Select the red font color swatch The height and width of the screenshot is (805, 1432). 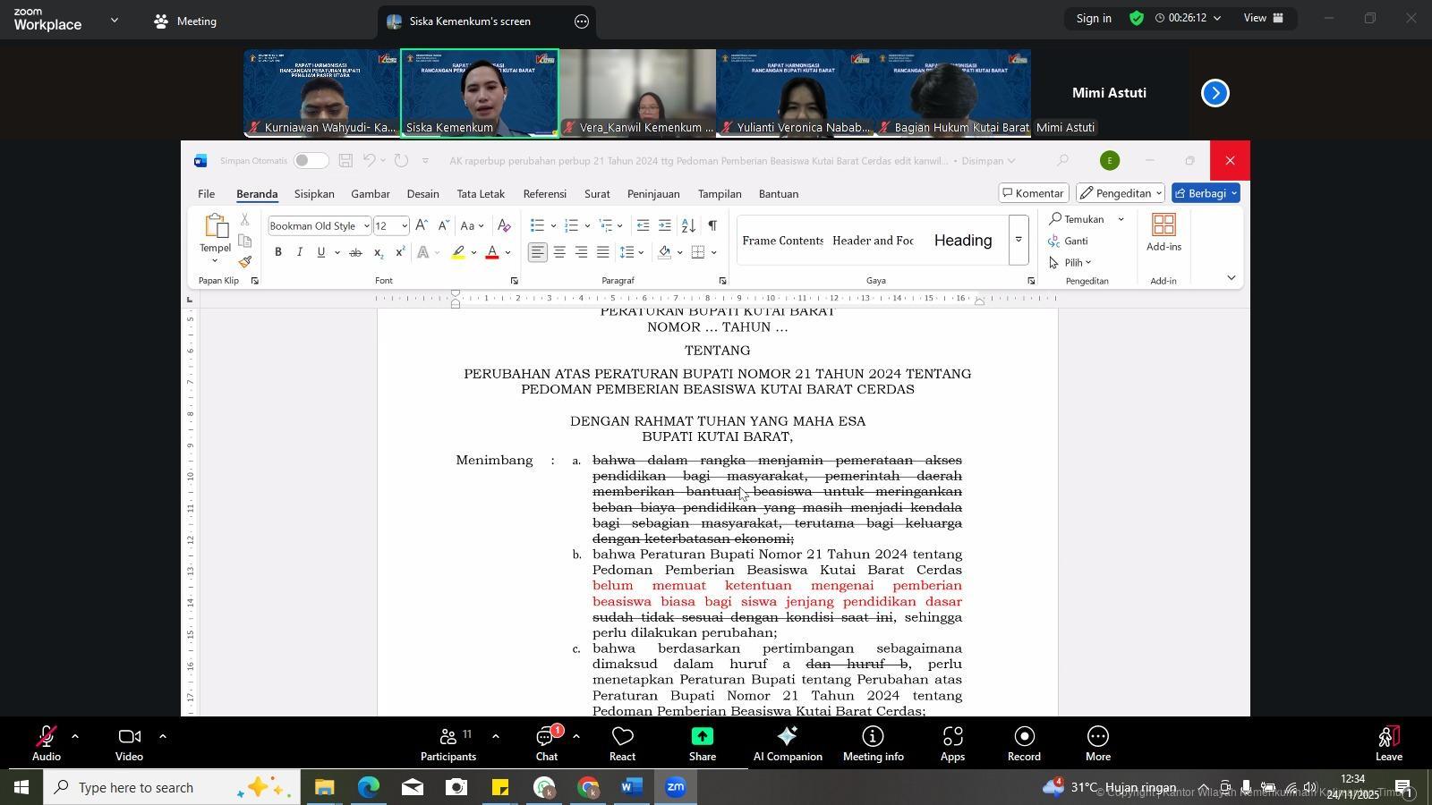tap(491, 253)
